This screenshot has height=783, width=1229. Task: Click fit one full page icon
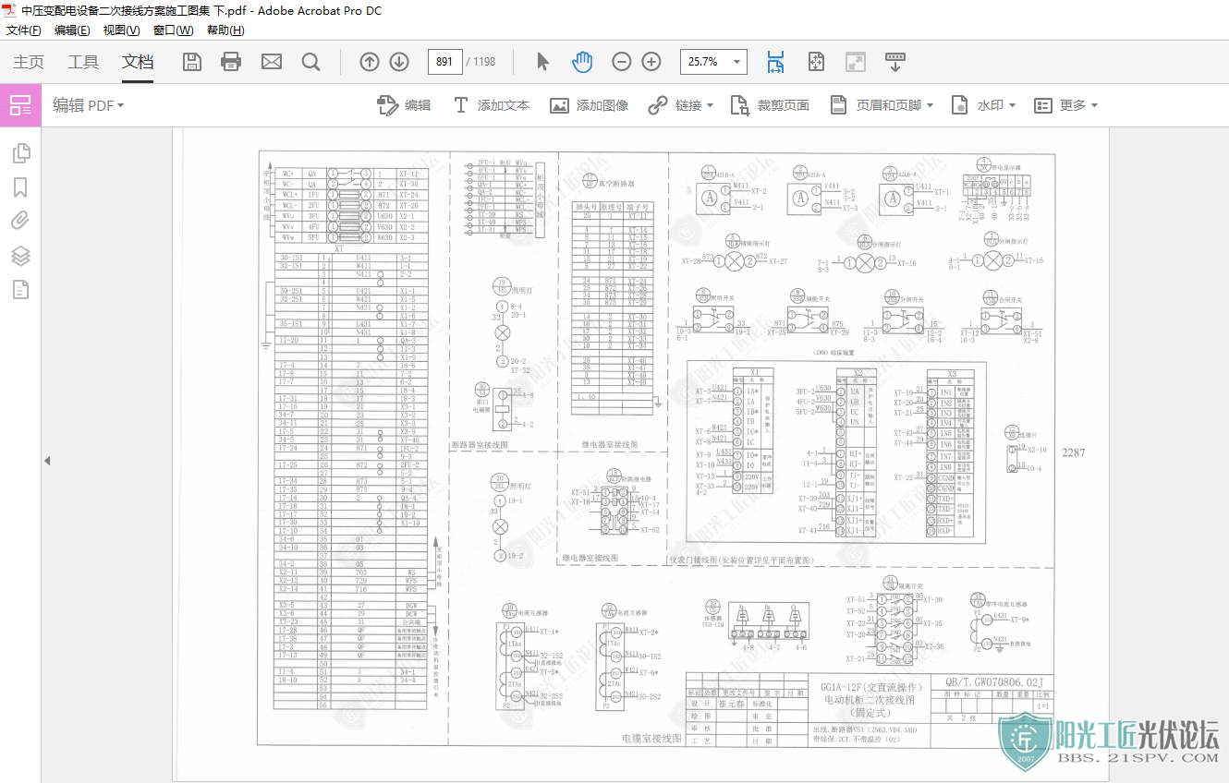(x=816, y=62)
